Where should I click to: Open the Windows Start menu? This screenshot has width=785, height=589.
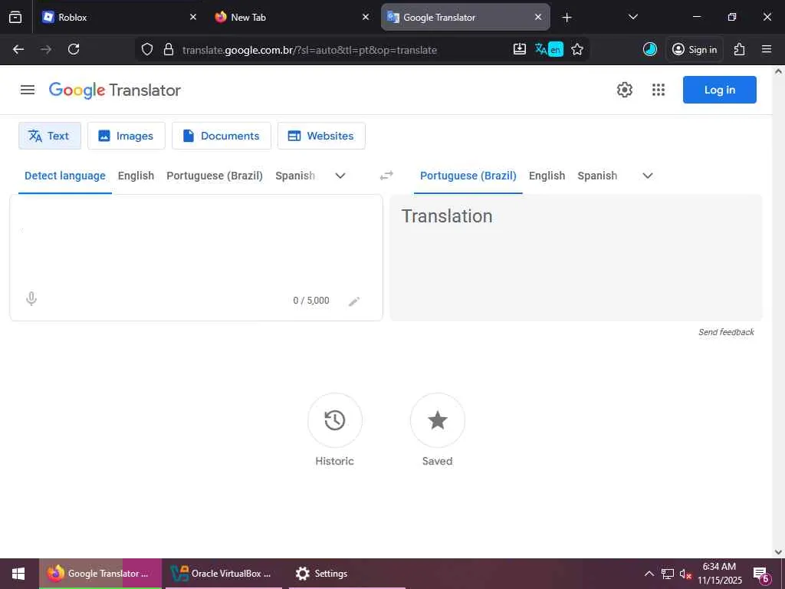coord(18,574)
